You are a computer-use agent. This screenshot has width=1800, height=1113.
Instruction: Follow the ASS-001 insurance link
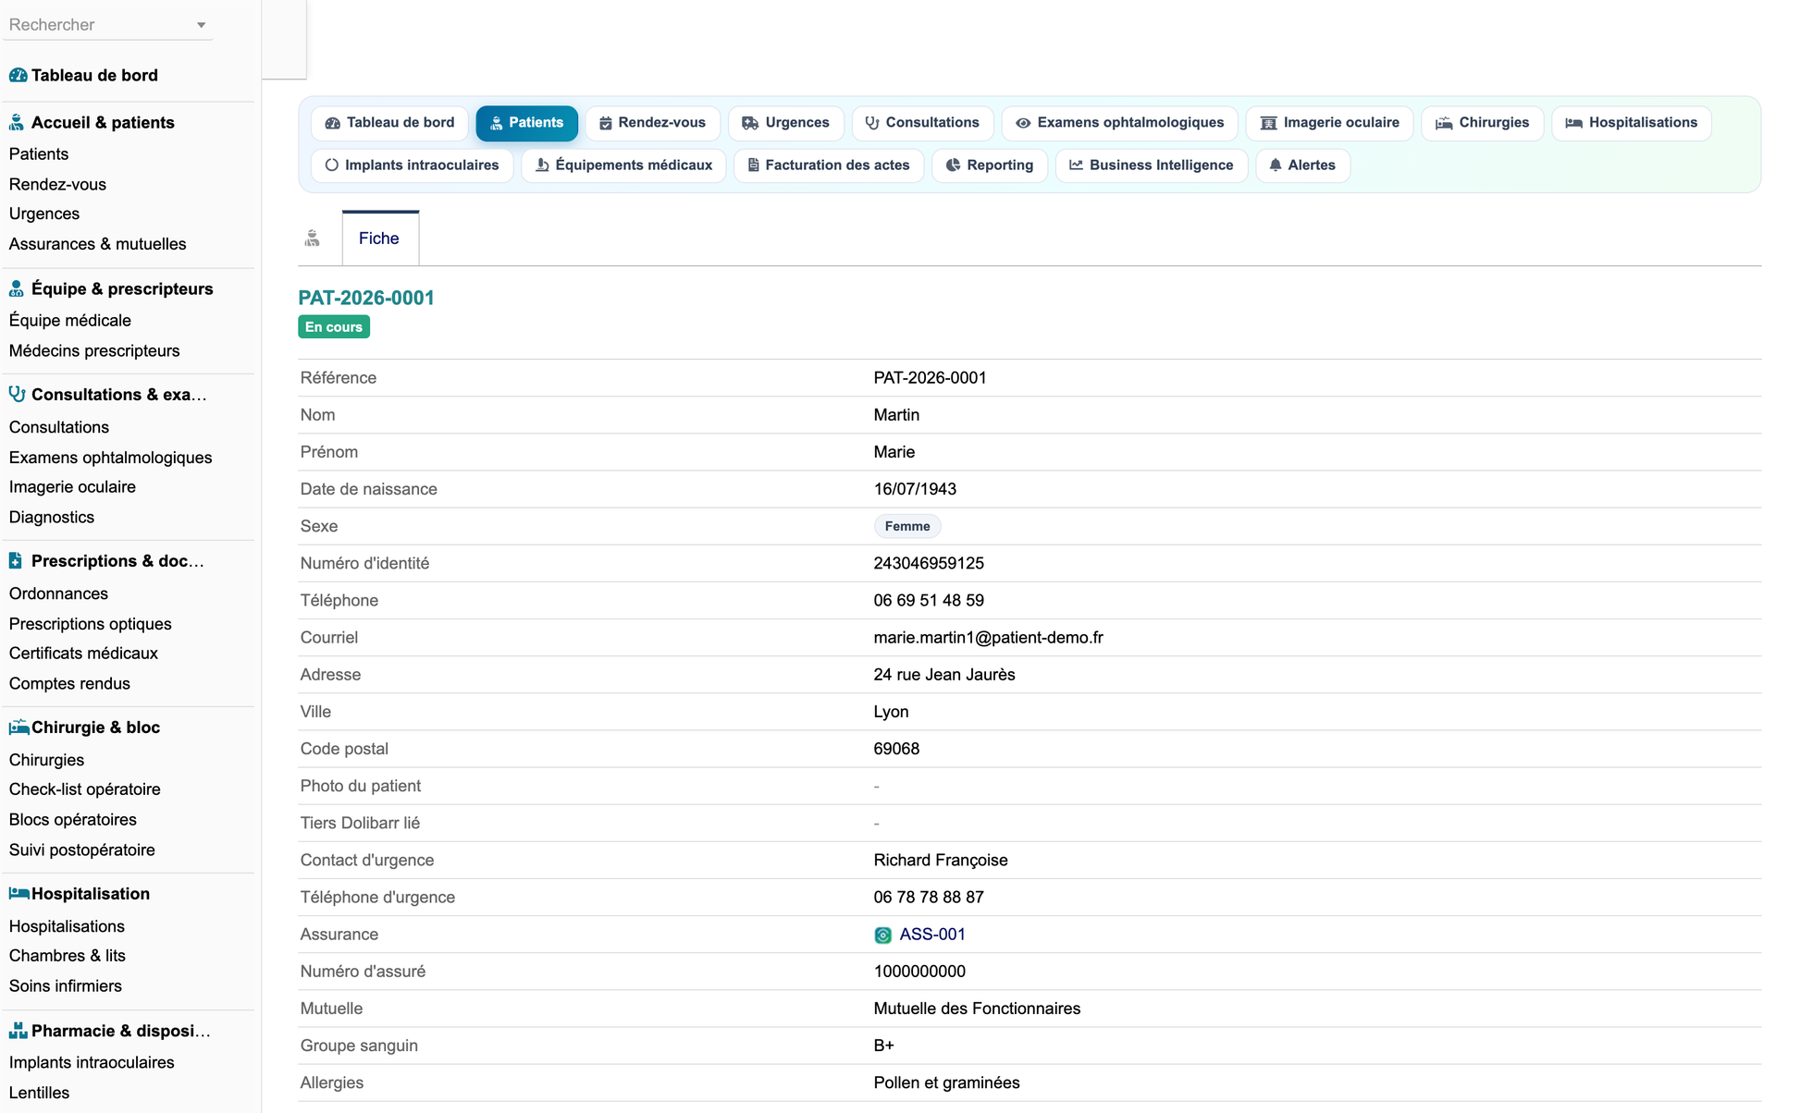click(932, 935)
